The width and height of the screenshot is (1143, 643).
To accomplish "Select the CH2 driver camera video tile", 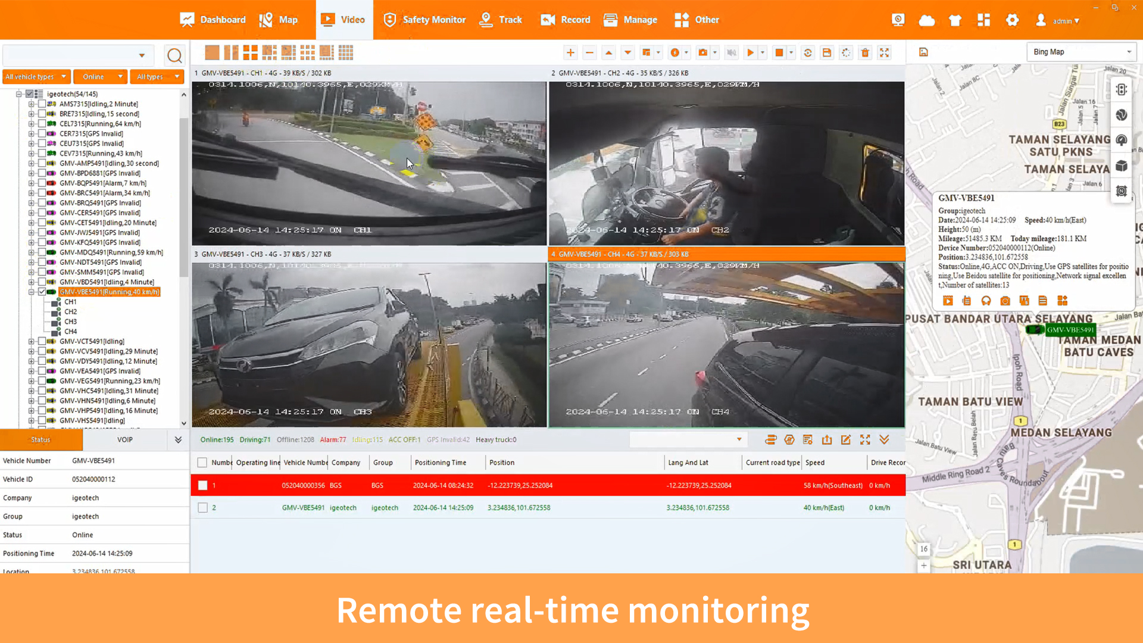I will click(x=726, y=163).
